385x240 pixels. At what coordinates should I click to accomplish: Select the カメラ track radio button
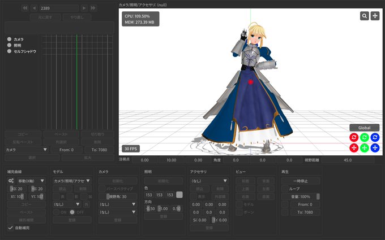click(x=9, y=39)
